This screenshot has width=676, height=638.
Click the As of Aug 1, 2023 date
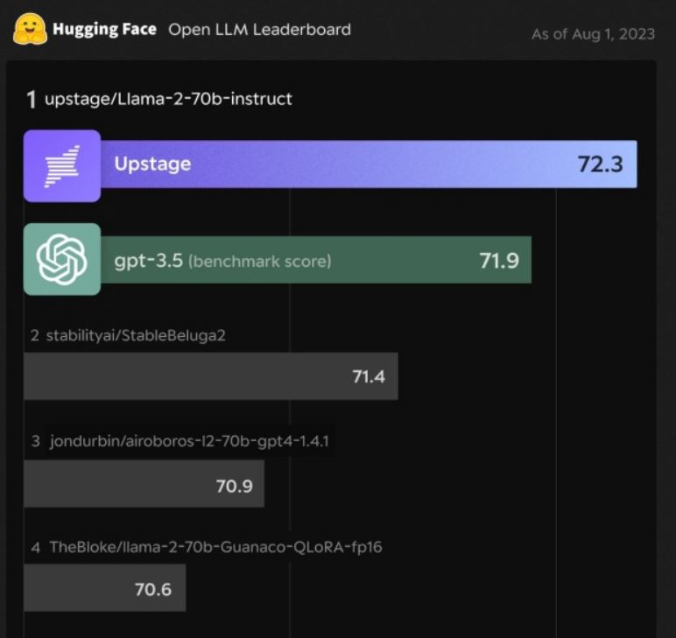(x=593, y=34)
